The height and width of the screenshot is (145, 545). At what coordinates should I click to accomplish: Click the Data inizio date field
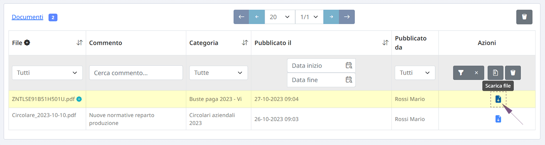point(321,66)
